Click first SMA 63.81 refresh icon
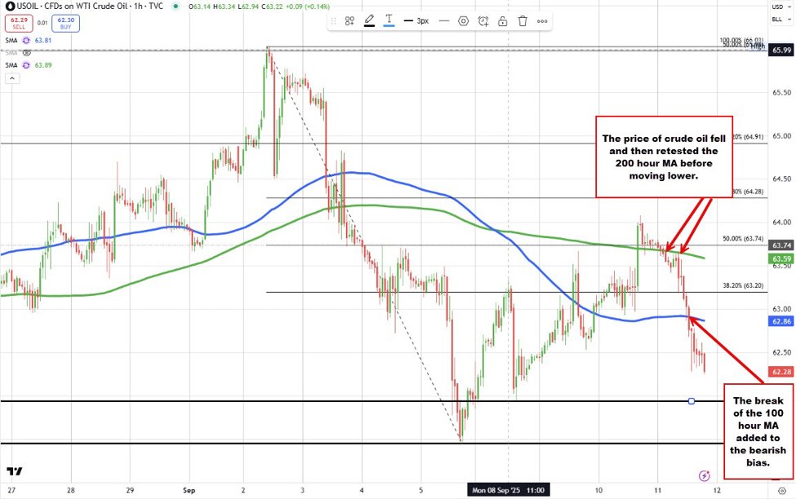796x499 pixels. (x=26, y=40)
